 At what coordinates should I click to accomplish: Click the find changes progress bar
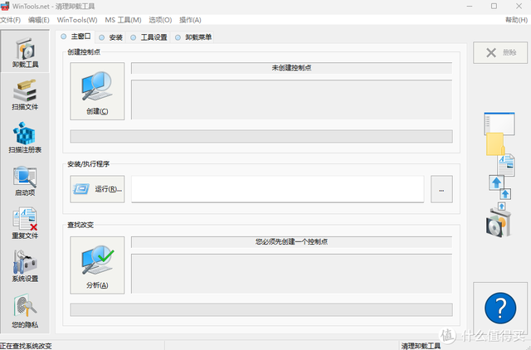pyautogui.click(x=261, y=309)
